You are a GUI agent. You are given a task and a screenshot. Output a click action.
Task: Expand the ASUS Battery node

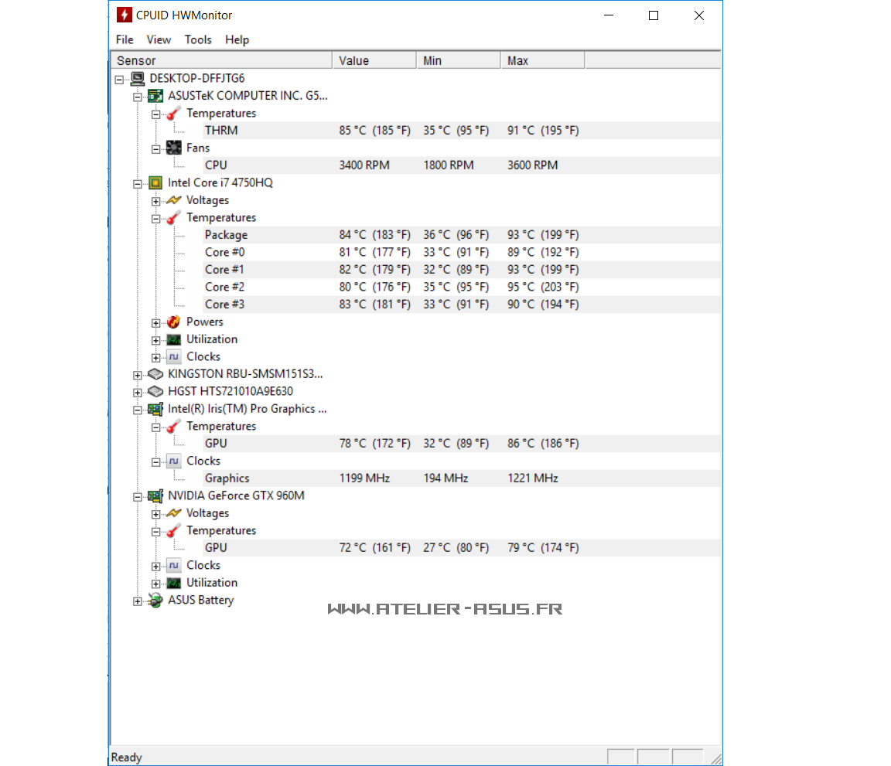[138, 601]
